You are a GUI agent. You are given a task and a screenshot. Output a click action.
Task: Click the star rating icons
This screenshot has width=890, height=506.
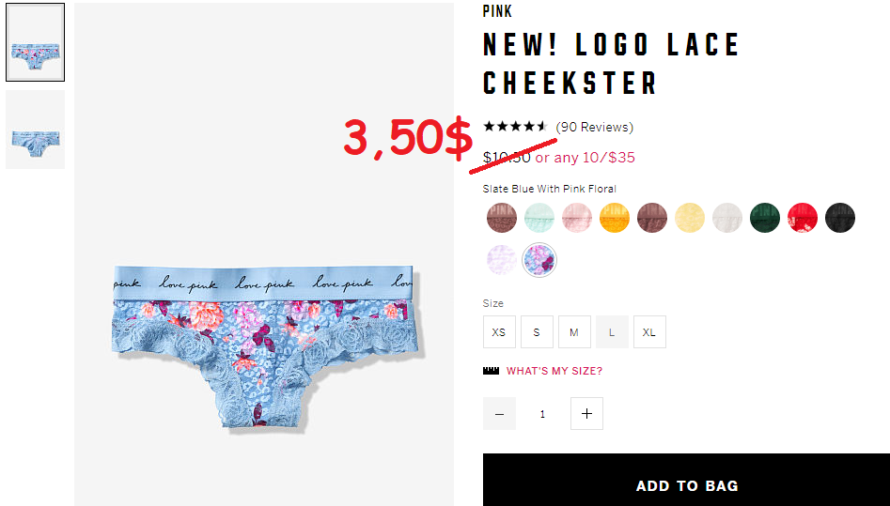click(x=515, y=127)
